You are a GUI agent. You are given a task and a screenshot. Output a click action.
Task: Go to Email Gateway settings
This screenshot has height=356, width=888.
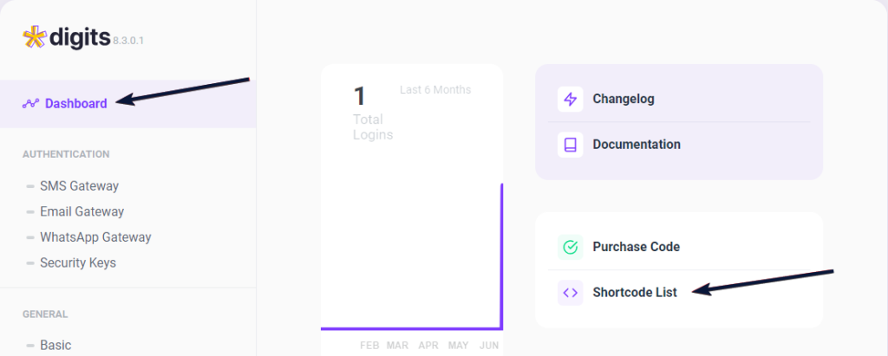click(82, 211)
